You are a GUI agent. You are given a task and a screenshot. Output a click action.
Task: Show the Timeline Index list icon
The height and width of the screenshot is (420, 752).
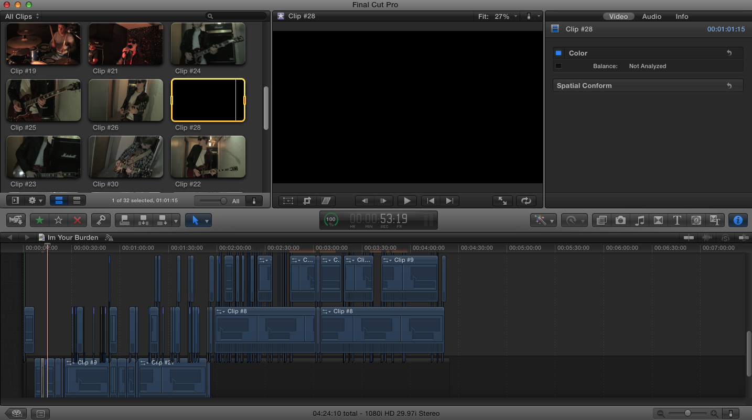(40, 414)
